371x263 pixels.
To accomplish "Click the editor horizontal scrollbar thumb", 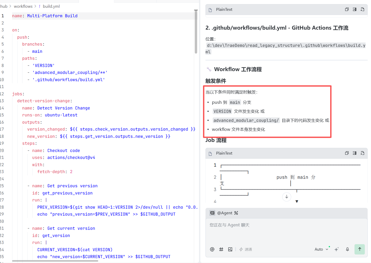I will (55, 261).
